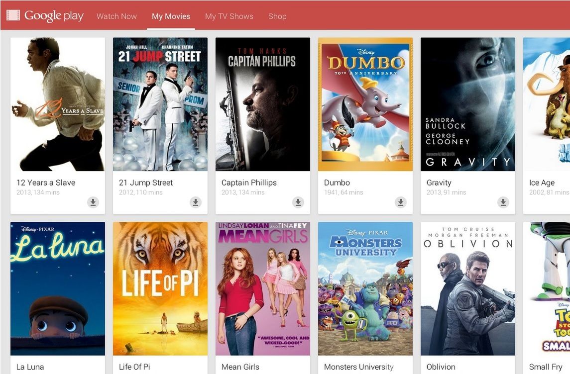
Task: Download the Gravity movie
Action: (503, 202)
